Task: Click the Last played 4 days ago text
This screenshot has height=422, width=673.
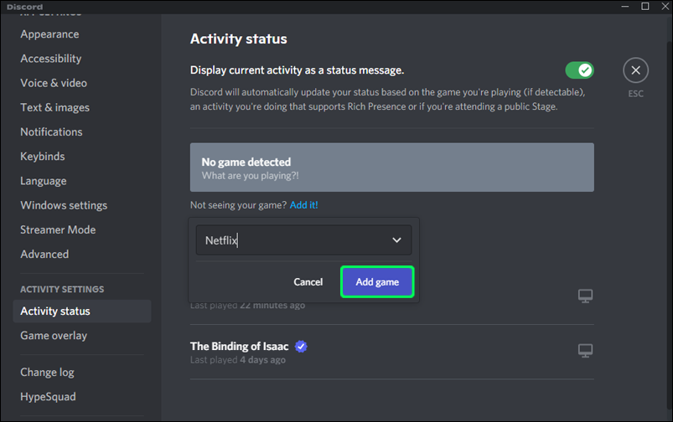Action: (x=238, y=360)
